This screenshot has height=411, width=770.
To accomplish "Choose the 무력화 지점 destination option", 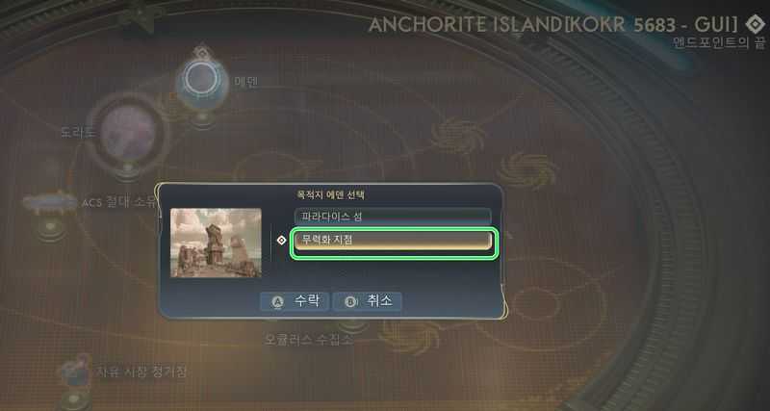I will click(x=394, y=241).
